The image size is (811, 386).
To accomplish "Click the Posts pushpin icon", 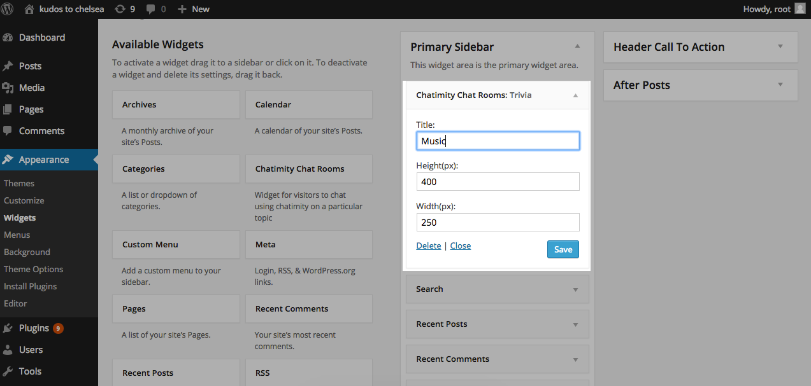I will click(8, 66).
